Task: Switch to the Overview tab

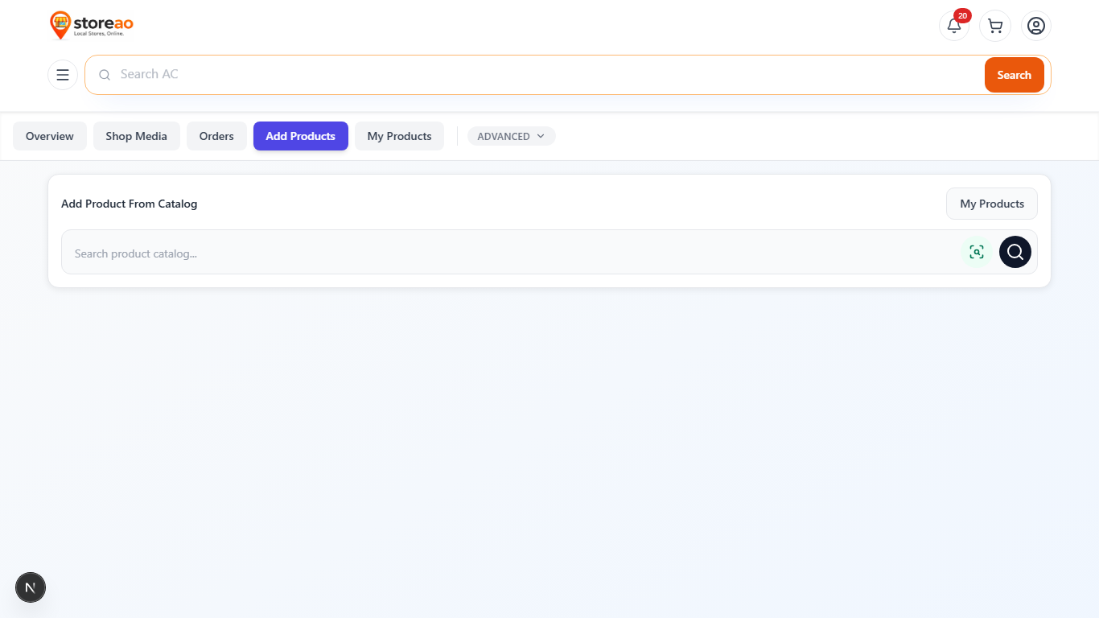Action: (50, 136)
